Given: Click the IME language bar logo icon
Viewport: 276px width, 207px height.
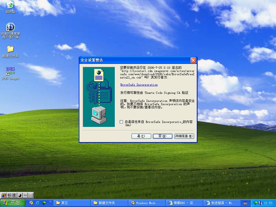Looking at the screenshot, I should (x=4, y=195).
